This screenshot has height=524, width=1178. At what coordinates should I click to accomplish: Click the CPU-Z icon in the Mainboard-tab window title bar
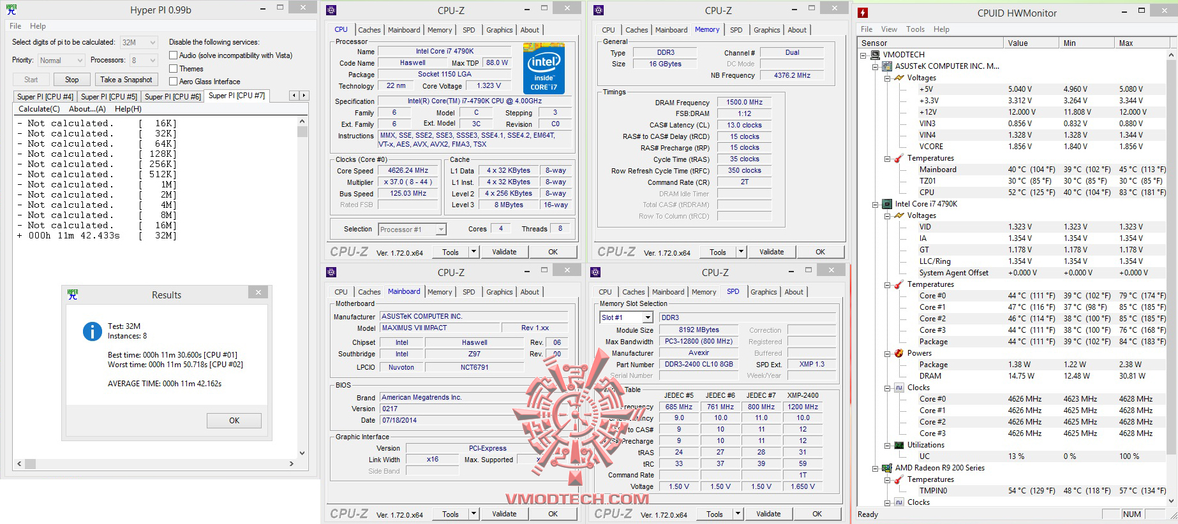[x=331, y=272]
